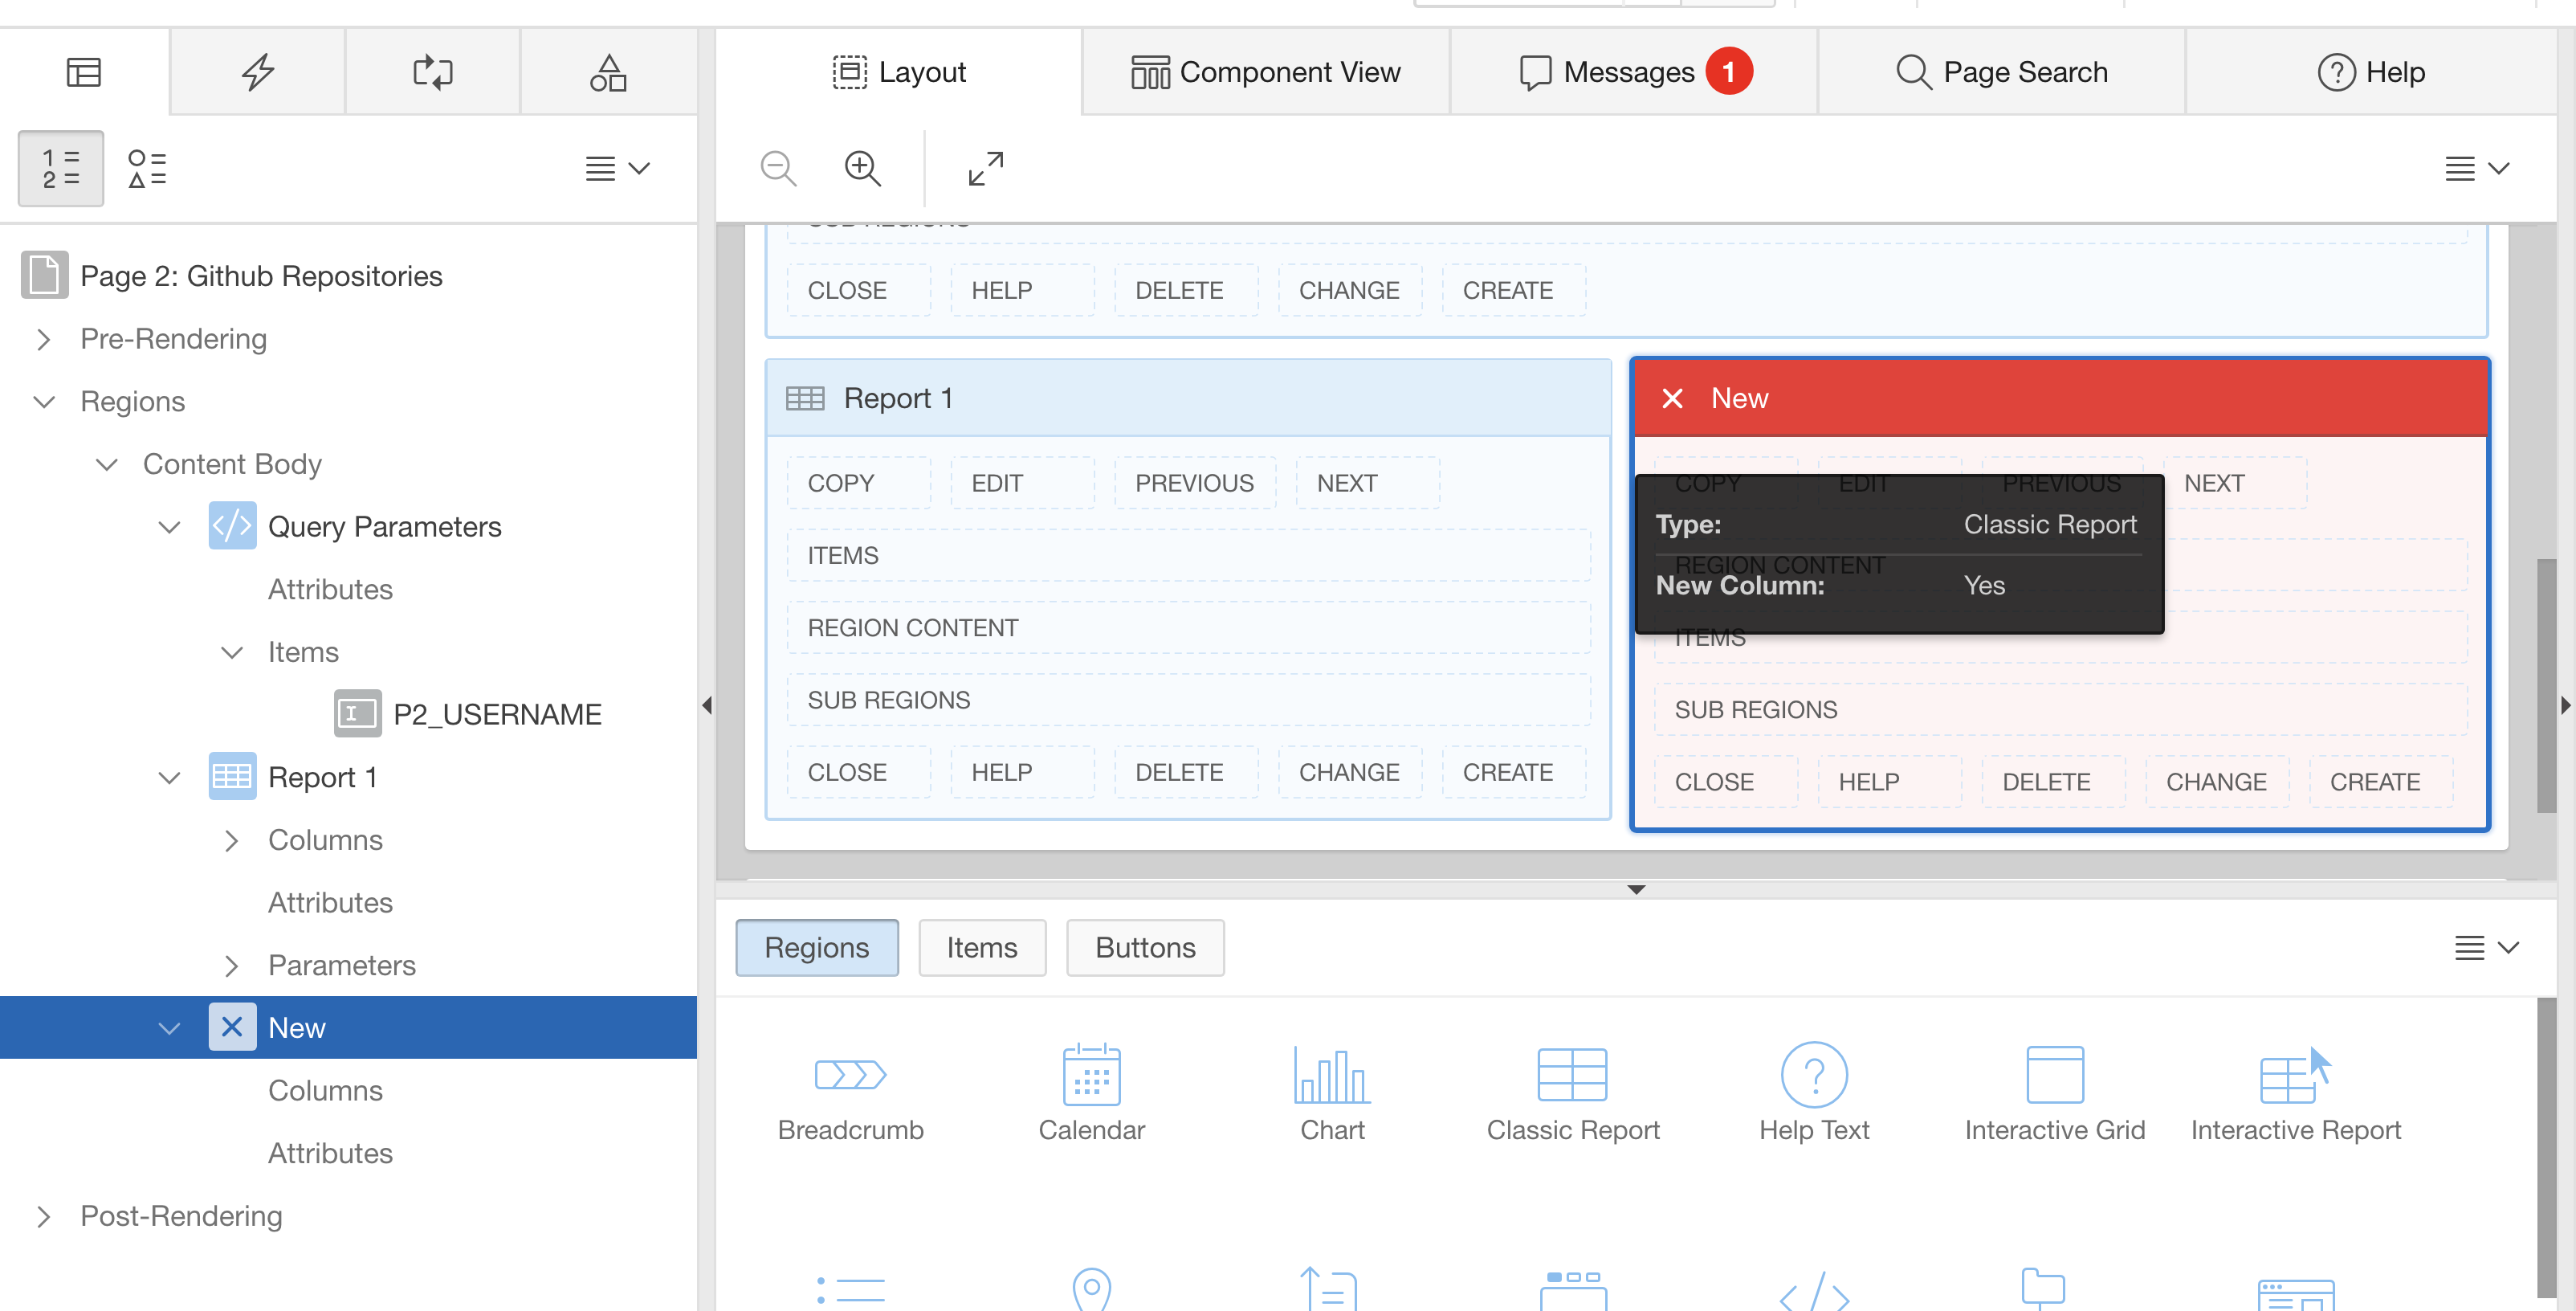Open the rendering tree hamburger menu dropdown
The height and width of the screenshot is (1311, 2576).
[x=617, y=168]
